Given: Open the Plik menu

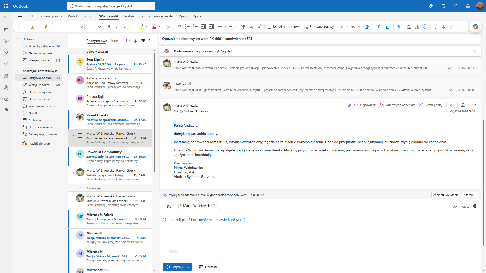Looking at the screenshot, I should [x=31, y=16].
